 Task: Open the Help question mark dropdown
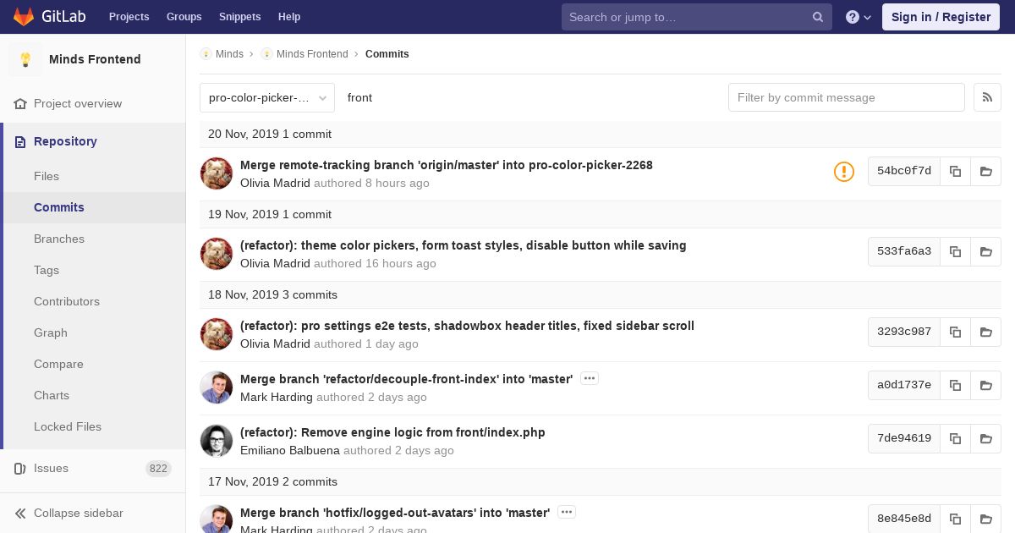coord(858,17)
